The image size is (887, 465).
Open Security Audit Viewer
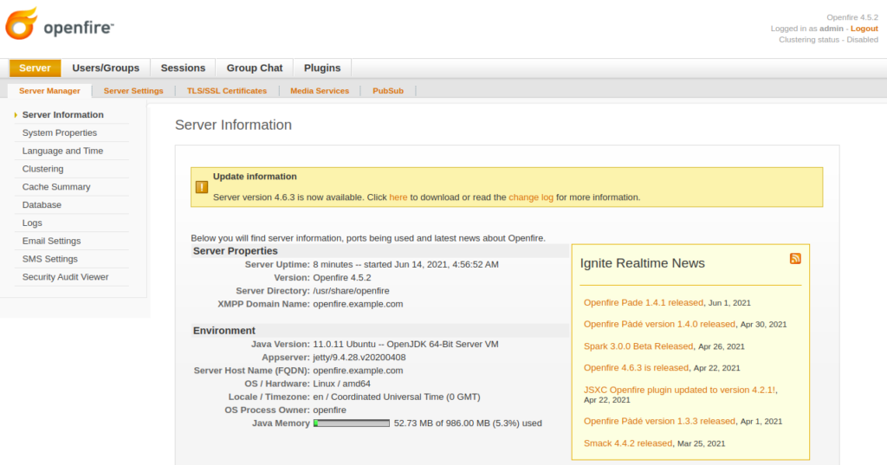pos(65,277)
